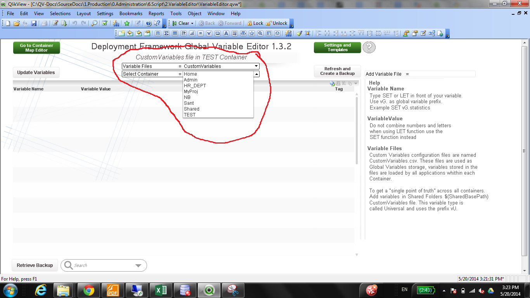
Task: Click inside the Search text box
Action: pyautogui.click(x=103, y=265)
